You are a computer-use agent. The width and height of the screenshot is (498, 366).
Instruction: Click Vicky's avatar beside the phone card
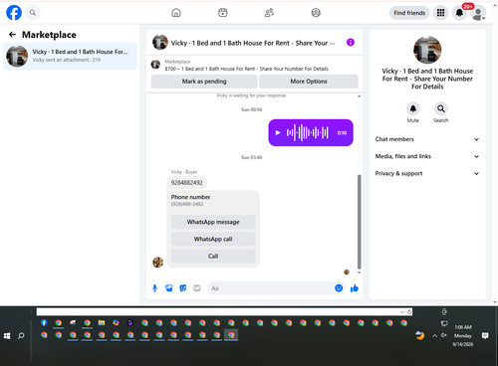click(157, 262)
